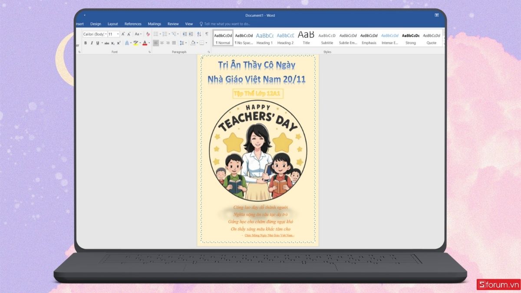This screenshot has height=293, width=521.
Task: Switch to the Mailings tab
Action: [x=154, y=24]
